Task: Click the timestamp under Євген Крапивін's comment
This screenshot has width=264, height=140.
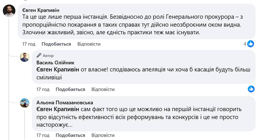Action: click(x=29, y=44)
